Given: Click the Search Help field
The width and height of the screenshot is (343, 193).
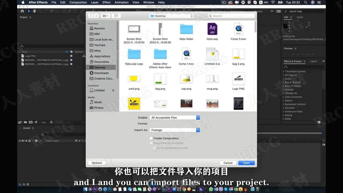Looking at the screenshot, I should point(305,11).
